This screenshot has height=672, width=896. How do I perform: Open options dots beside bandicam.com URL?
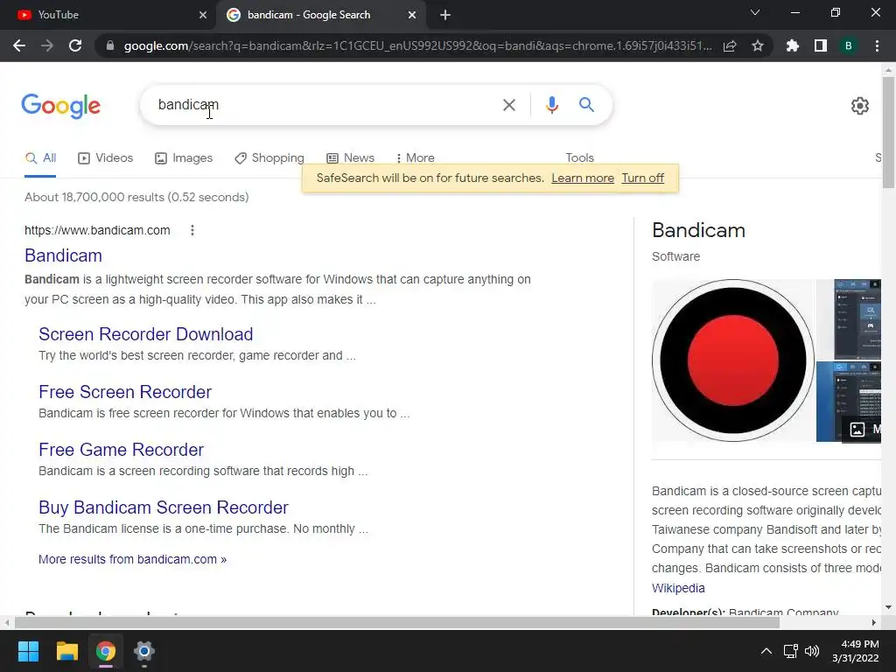(x=192, y=230)
